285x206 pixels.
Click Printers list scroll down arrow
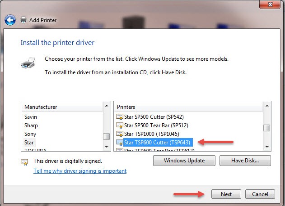267,147
